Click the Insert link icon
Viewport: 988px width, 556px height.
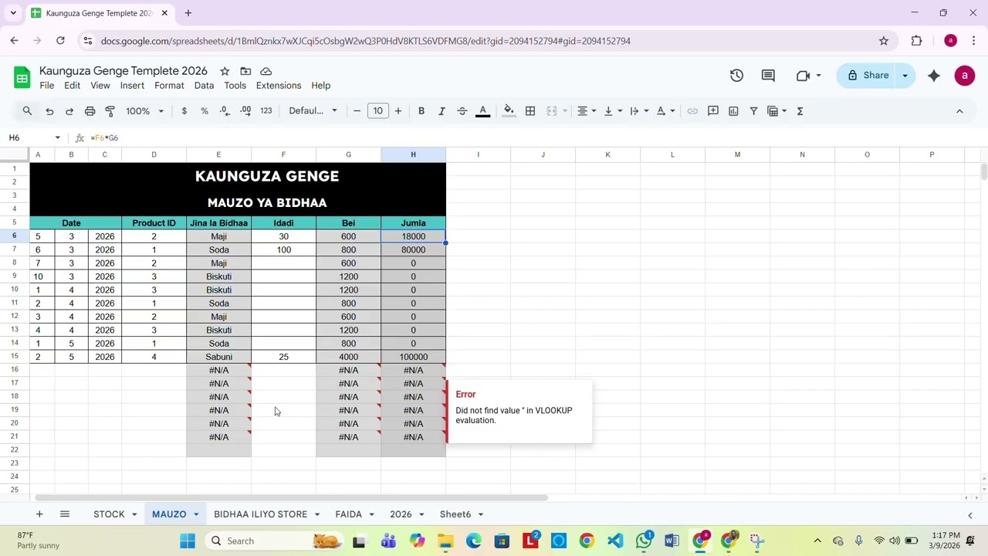click(692, 111)
